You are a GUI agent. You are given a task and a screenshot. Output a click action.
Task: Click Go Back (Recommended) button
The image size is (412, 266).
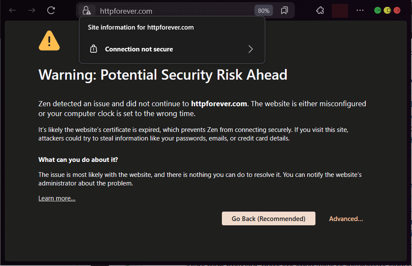click(x=269, y=218)
